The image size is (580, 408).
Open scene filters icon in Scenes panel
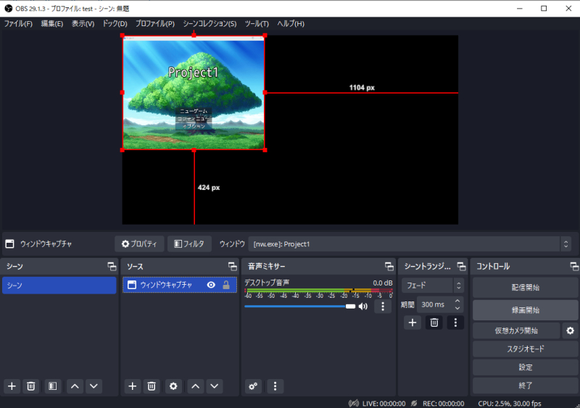52,386
